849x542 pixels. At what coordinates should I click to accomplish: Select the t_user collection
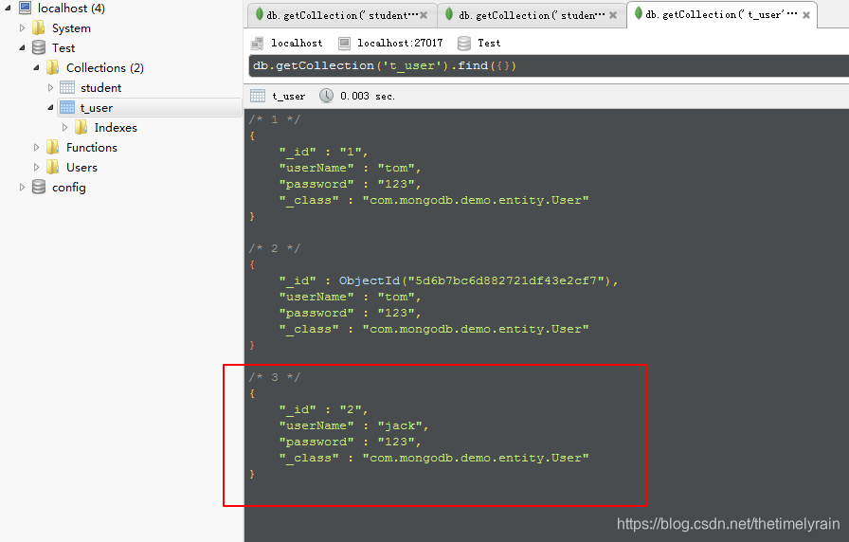97,108
